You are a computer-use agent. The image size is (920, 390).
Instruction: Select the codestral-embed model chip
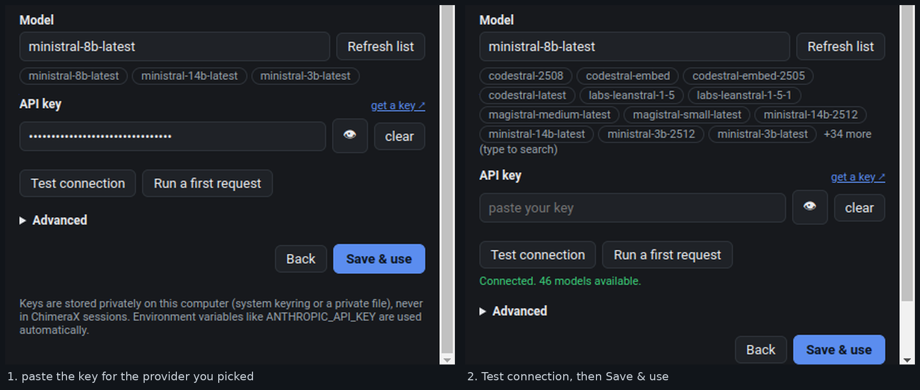coord(628,76)
